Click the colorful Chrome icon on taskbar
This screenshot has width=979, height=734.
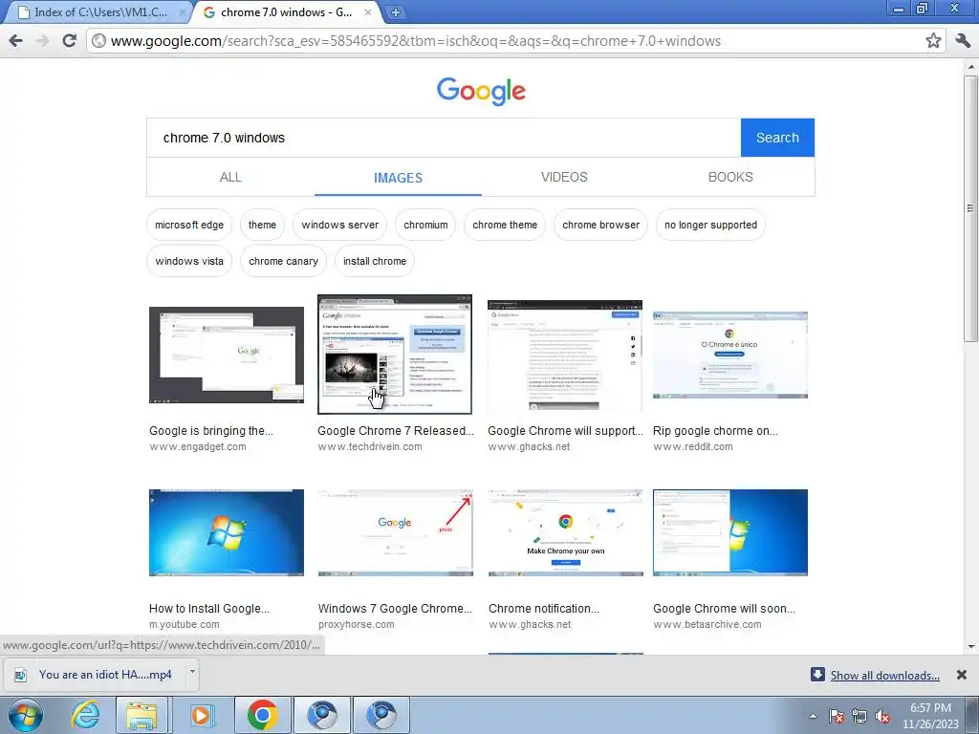coord(262,715)
